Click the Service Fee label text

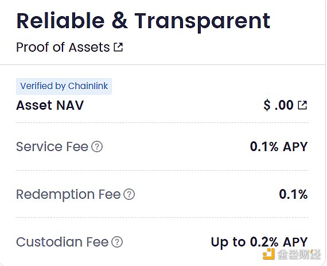[52, 147]
